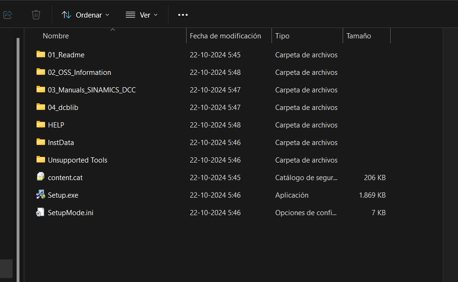Select the 03_Manuals_SINAMICS_DCC folder
458x282 pixels.
(92, 90)
